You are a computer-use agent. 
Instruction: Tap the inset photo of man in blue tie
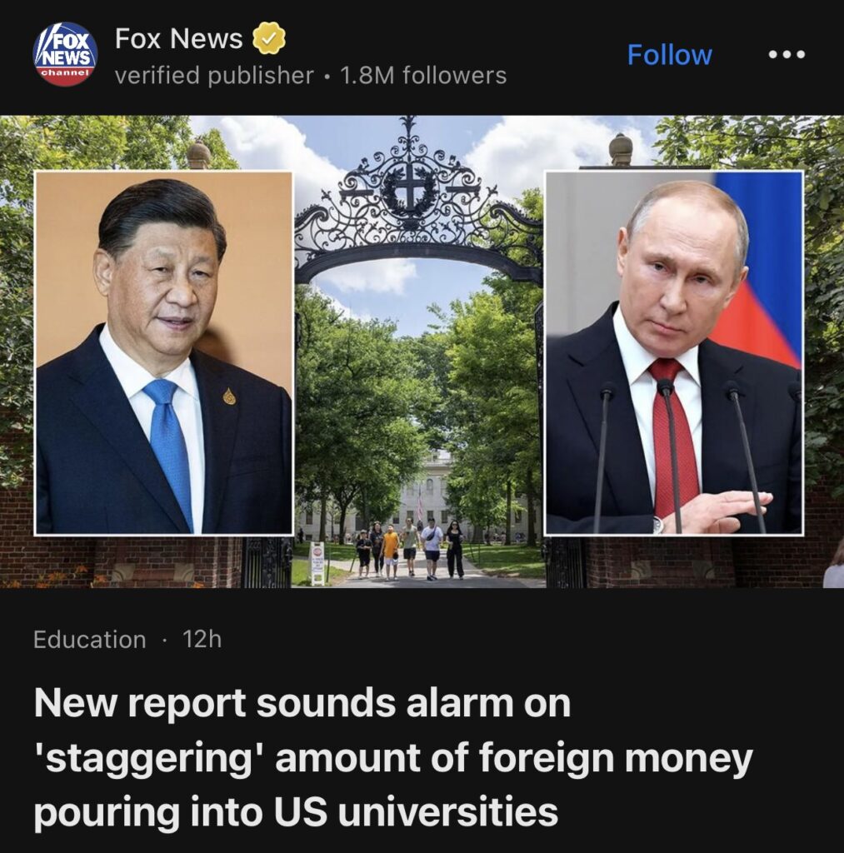164,353
